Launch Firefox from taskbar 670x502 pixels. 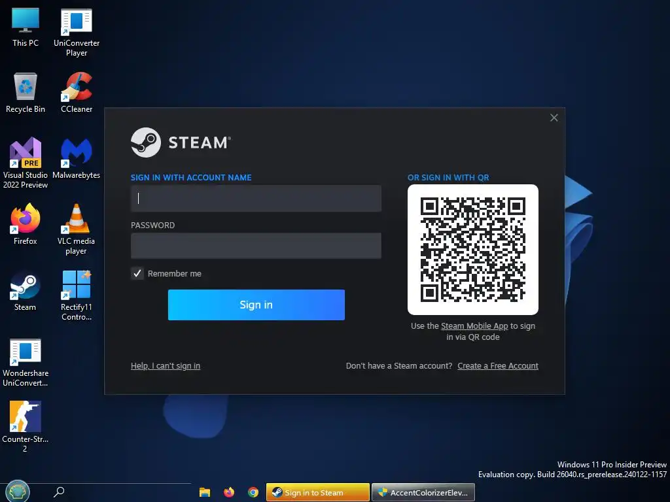[x=229, y=492]
